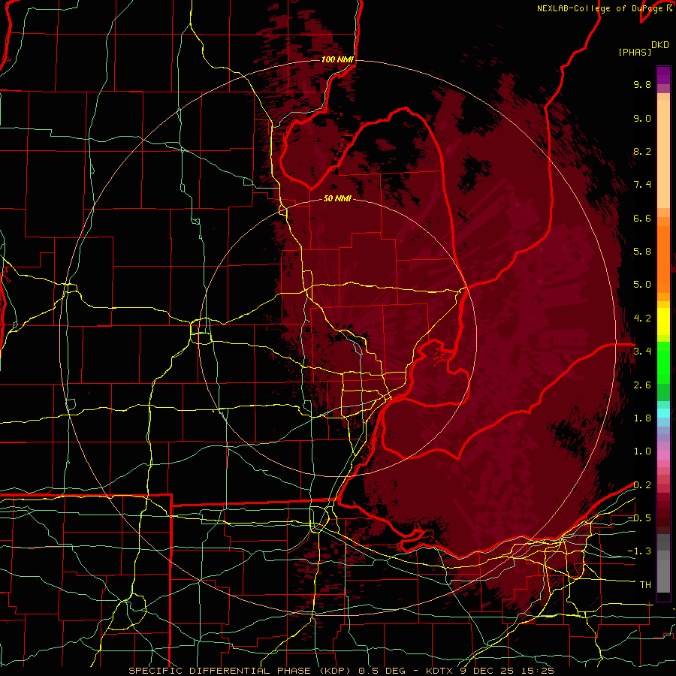Click the [PHAS] label above the color bar
Viewport: 676px width, 676px height.
[635, 52]
